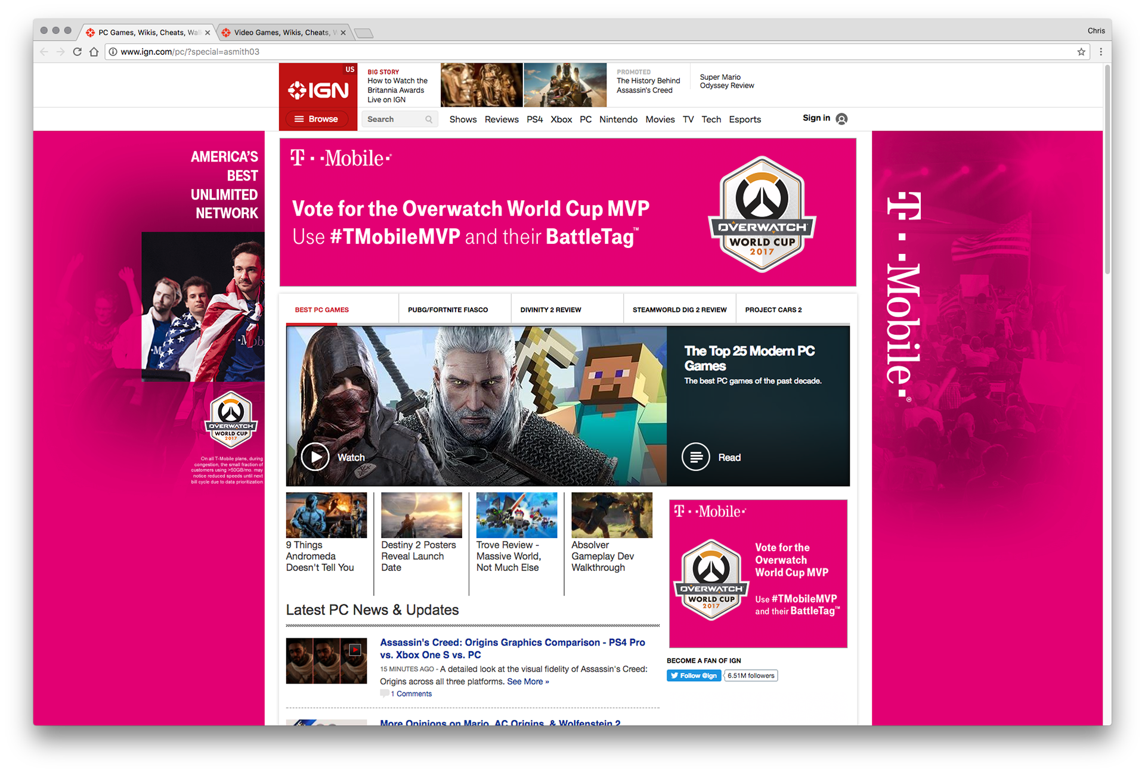This screenshot has height=773, width=1145.
Task: Click the Absolver article thumbnail
Action: click(612, 515)
